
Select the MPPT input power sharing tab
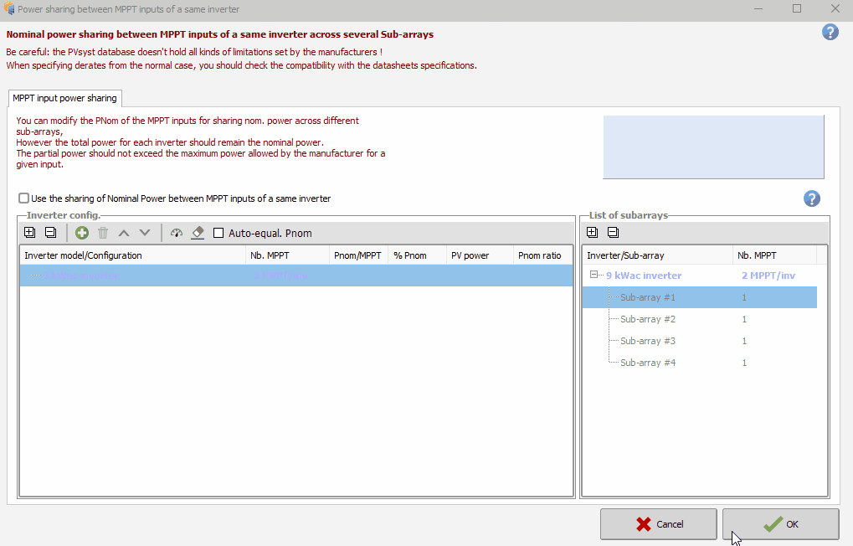click(64, 98)
